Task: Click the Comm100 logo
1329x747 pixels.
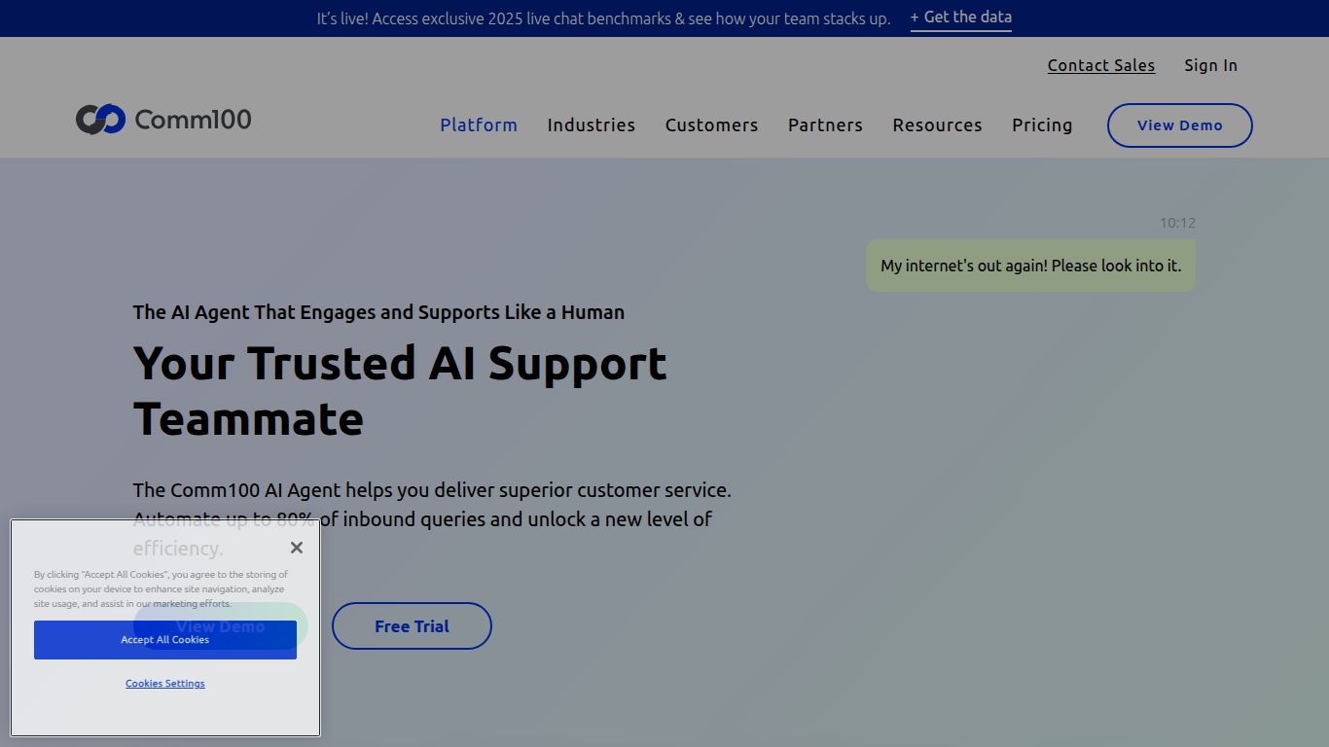Action: [x=163, y=120]
